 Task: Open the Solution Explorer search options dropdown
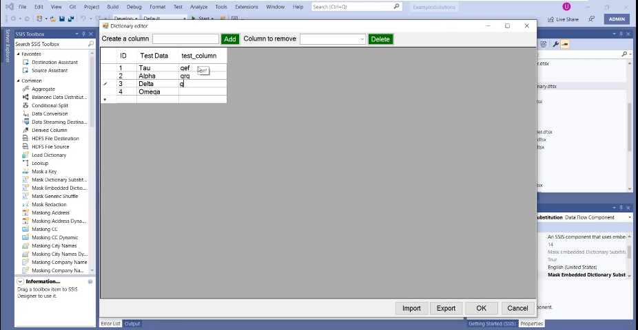coord(630,54)
